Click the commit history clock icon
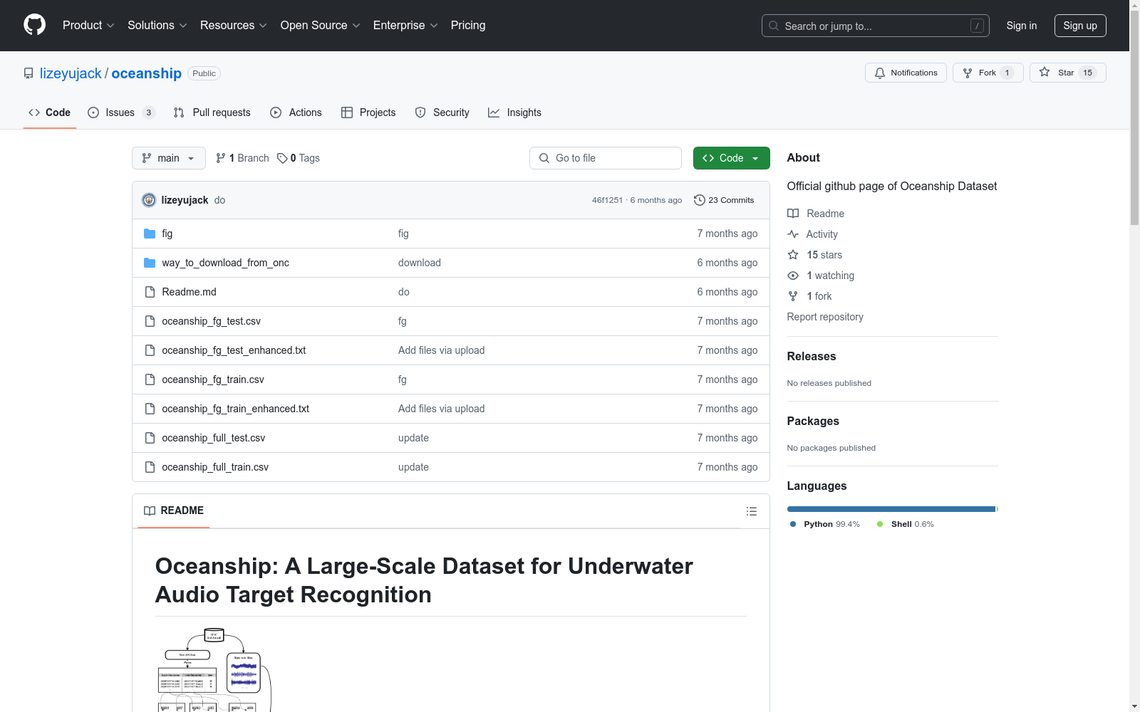This screenshot has width=1140, height=712. coord(700,200)
